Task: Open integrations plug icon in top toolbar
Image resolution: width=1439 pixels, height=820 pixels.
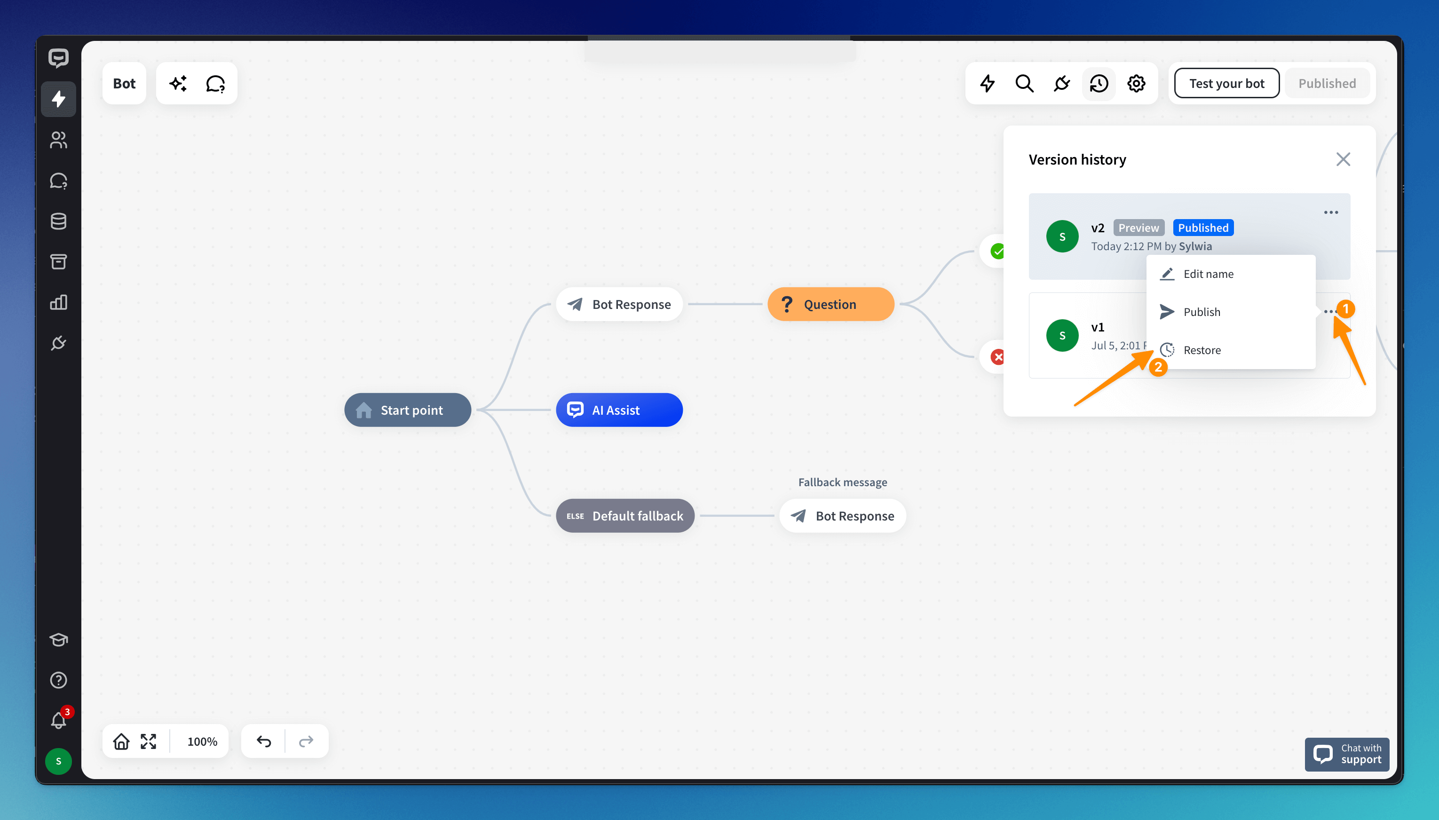Action: coord(1061,83)
